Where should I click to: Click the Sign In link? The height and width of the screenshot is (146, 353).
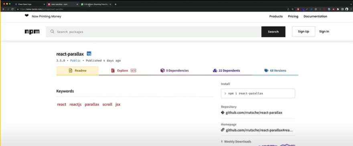tap(324, 32)
